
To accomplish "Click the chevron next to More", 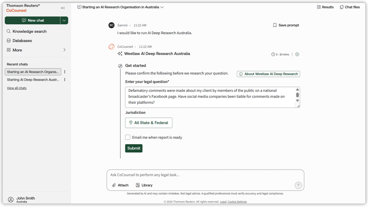I will pos(64,50).
